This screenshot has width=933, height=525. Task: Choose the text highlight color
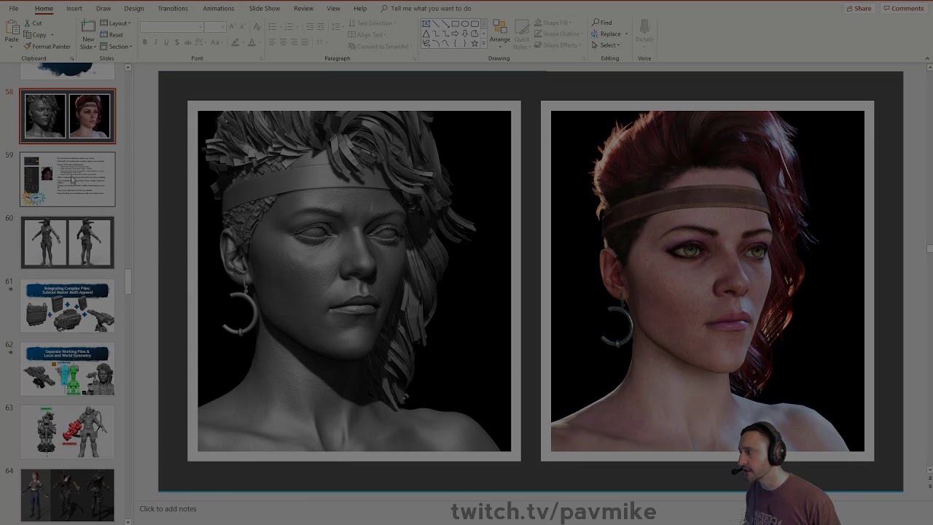tap(235, 42)
